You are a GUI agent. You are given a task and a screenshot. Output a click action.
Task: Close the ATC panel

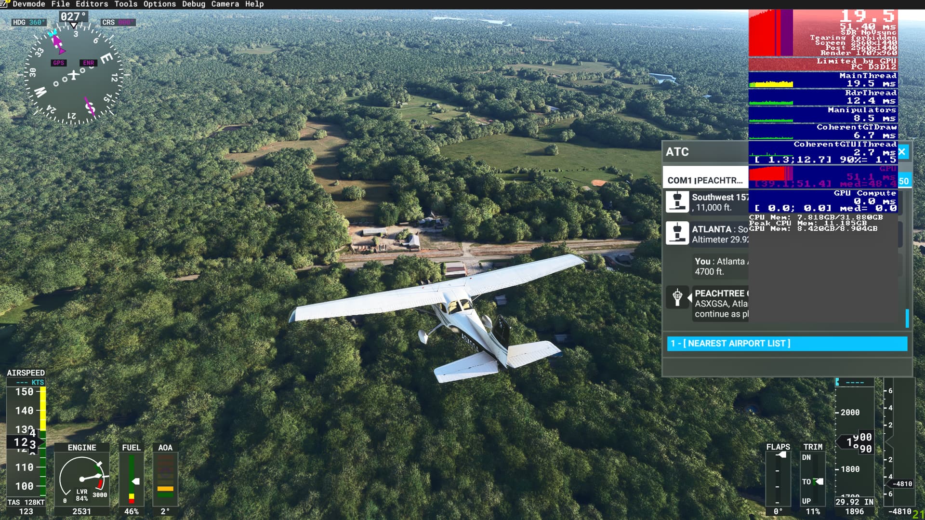[x=902, y=152]
